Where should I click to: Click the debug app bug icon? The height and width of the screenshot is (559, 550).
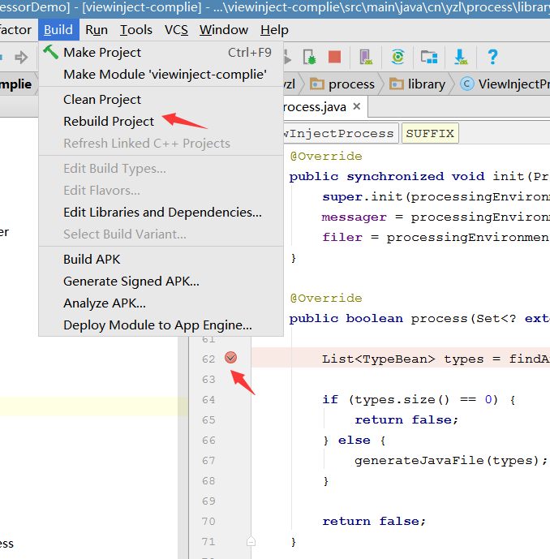coord(309,57)
